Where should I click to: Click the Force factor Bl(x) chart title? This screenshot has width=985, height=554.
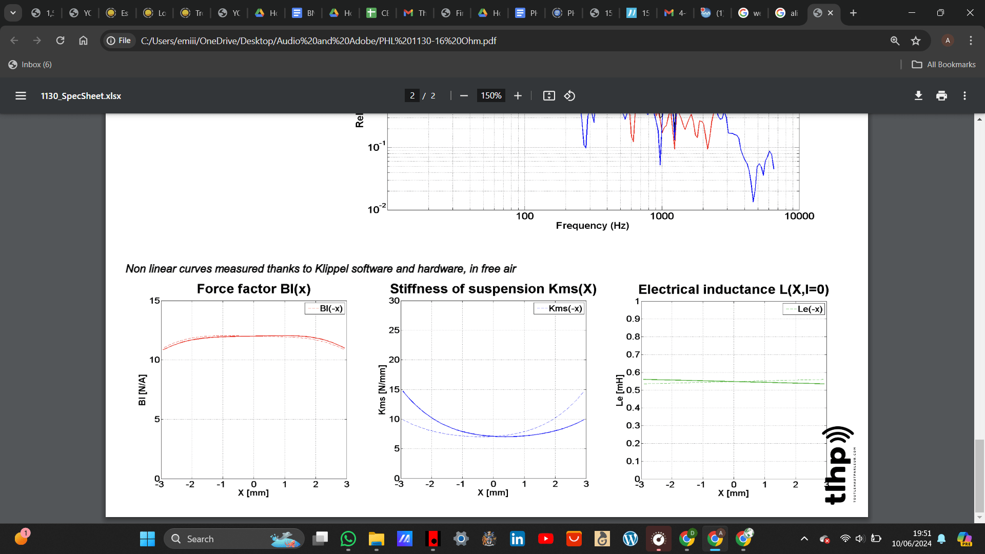(254, 289)
